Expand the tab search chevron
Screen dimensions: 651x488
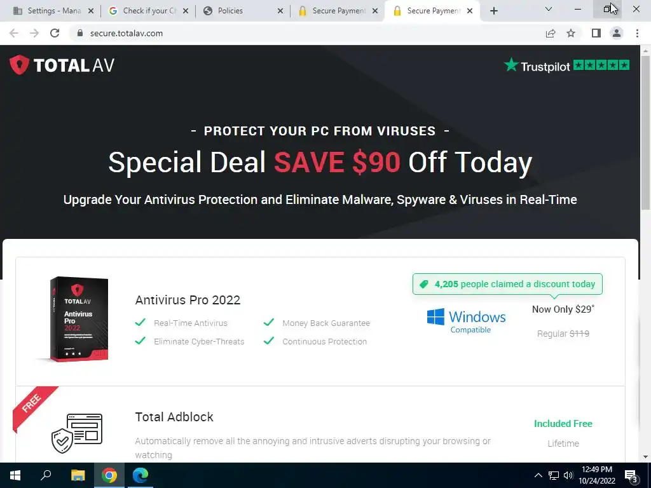pyautogui.click(x=549, y=9)
